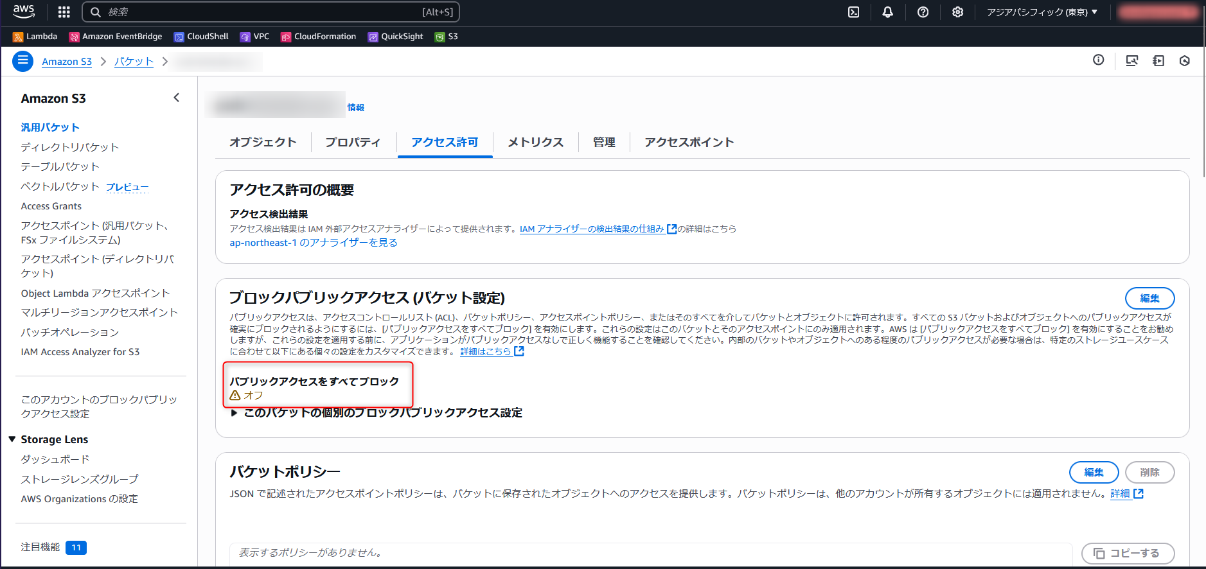
Task: Toggle the side navigation hamburger menu
Action: click(22, 61)
